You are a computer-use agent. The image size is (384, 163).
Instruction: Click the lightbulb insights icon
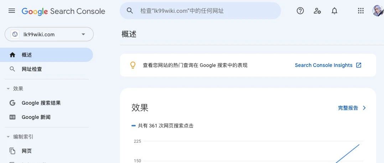point(133,65)
